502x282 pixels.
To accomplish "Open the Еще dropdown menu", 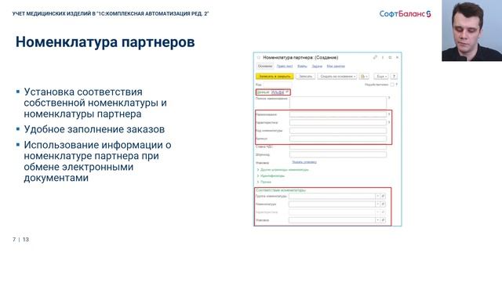I will pyautogui.click(x=381, y=77).
